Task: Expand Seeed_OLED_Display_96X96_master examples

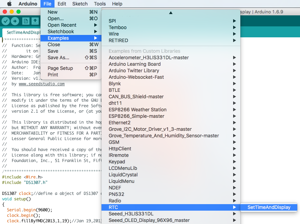Action: click(171, 220)
